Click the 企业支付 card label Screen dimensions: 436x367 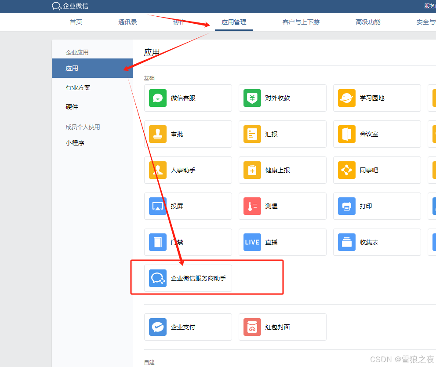coord(183,327)
